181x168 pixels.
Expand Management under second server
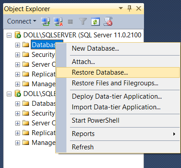[17, 143]
